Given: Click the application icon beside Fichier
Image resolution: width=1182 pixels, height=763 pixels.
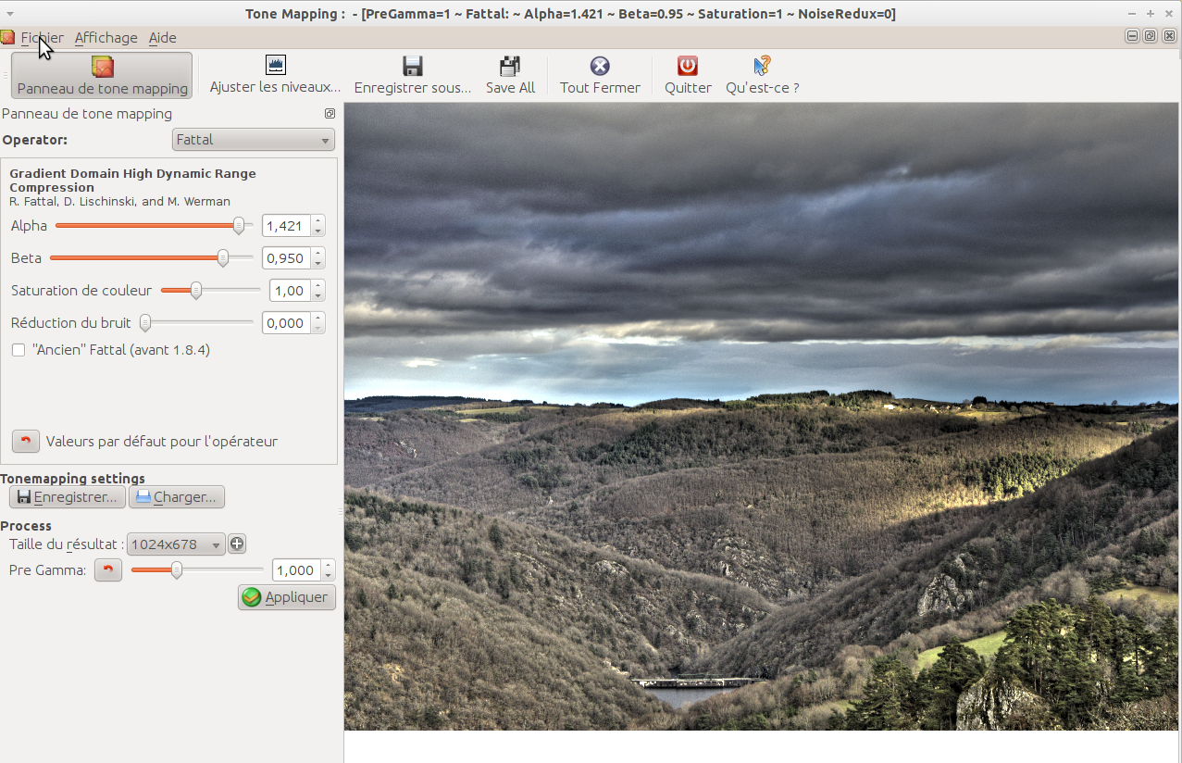Looking at the screenshot, I should coord(7,37).
